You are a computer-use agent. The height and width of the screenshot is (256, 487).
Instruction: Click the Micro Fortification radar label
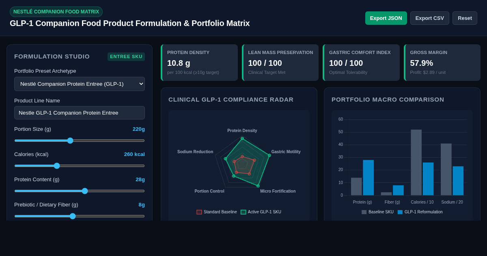tap(278, 191)
